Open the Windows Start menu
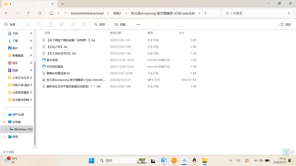Viewport: 296px width, 166px height. tap(91, 160)
